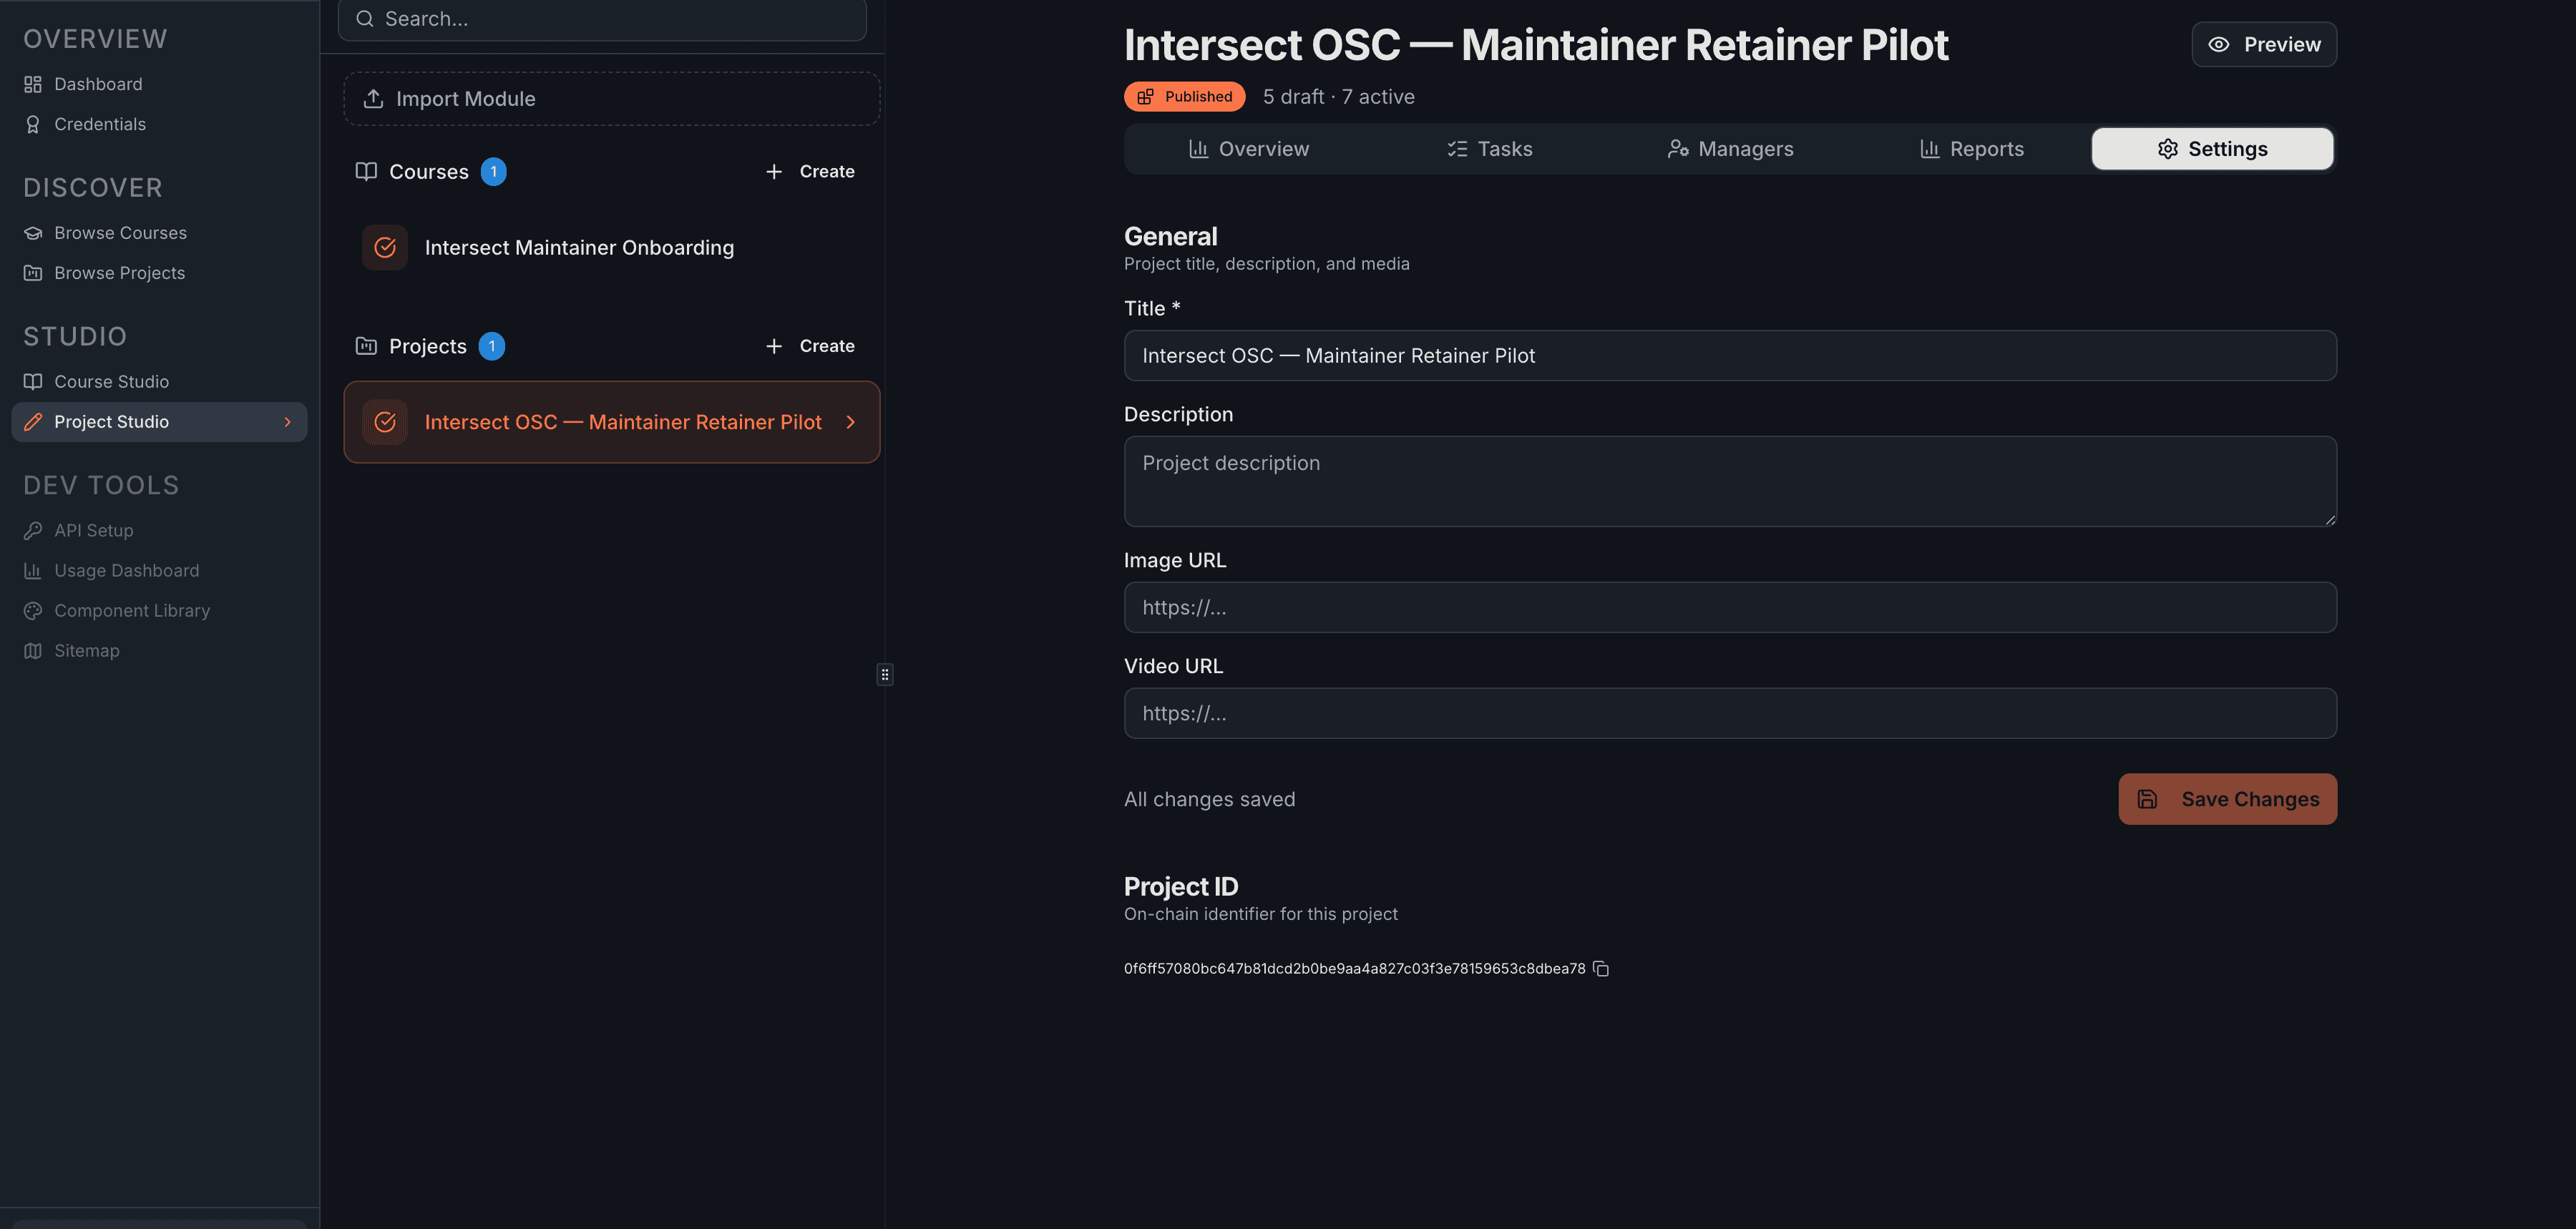The width and height of the screenshot is (2576, 1229).
Task: Open Browse Projects
Action: tap(119, 272)
